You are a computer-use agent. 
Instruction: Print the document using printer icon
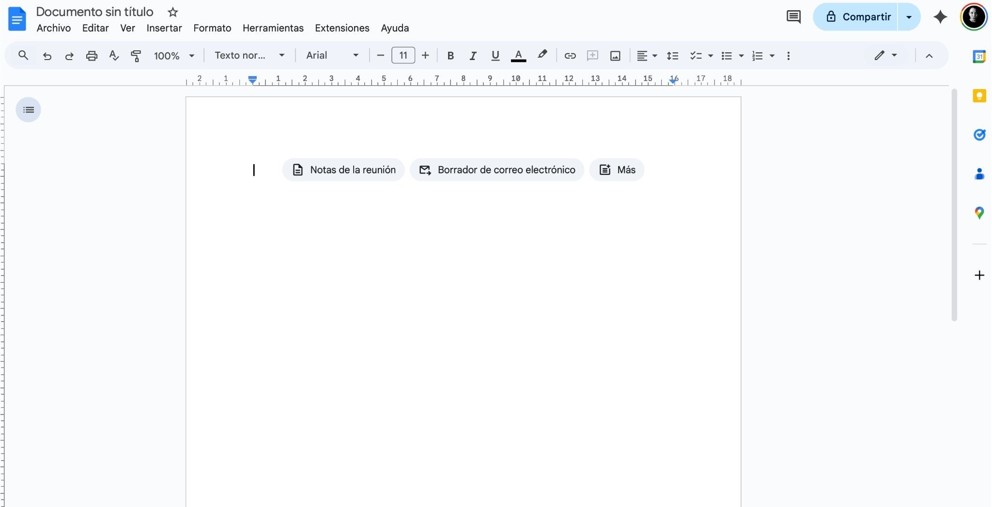(x=92, y=56)
